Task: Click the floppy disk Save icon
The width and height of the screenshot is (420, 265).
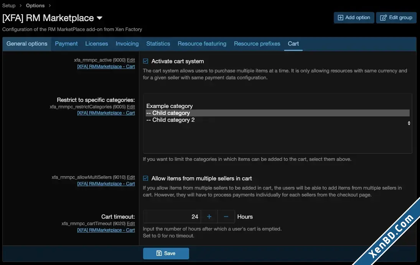Action: (x=159, y=253)
